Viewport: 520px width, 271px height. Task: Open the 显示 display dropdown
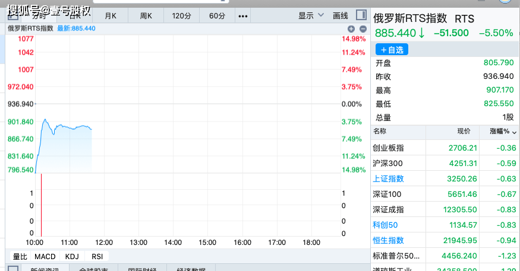click(x=311, y=15)
